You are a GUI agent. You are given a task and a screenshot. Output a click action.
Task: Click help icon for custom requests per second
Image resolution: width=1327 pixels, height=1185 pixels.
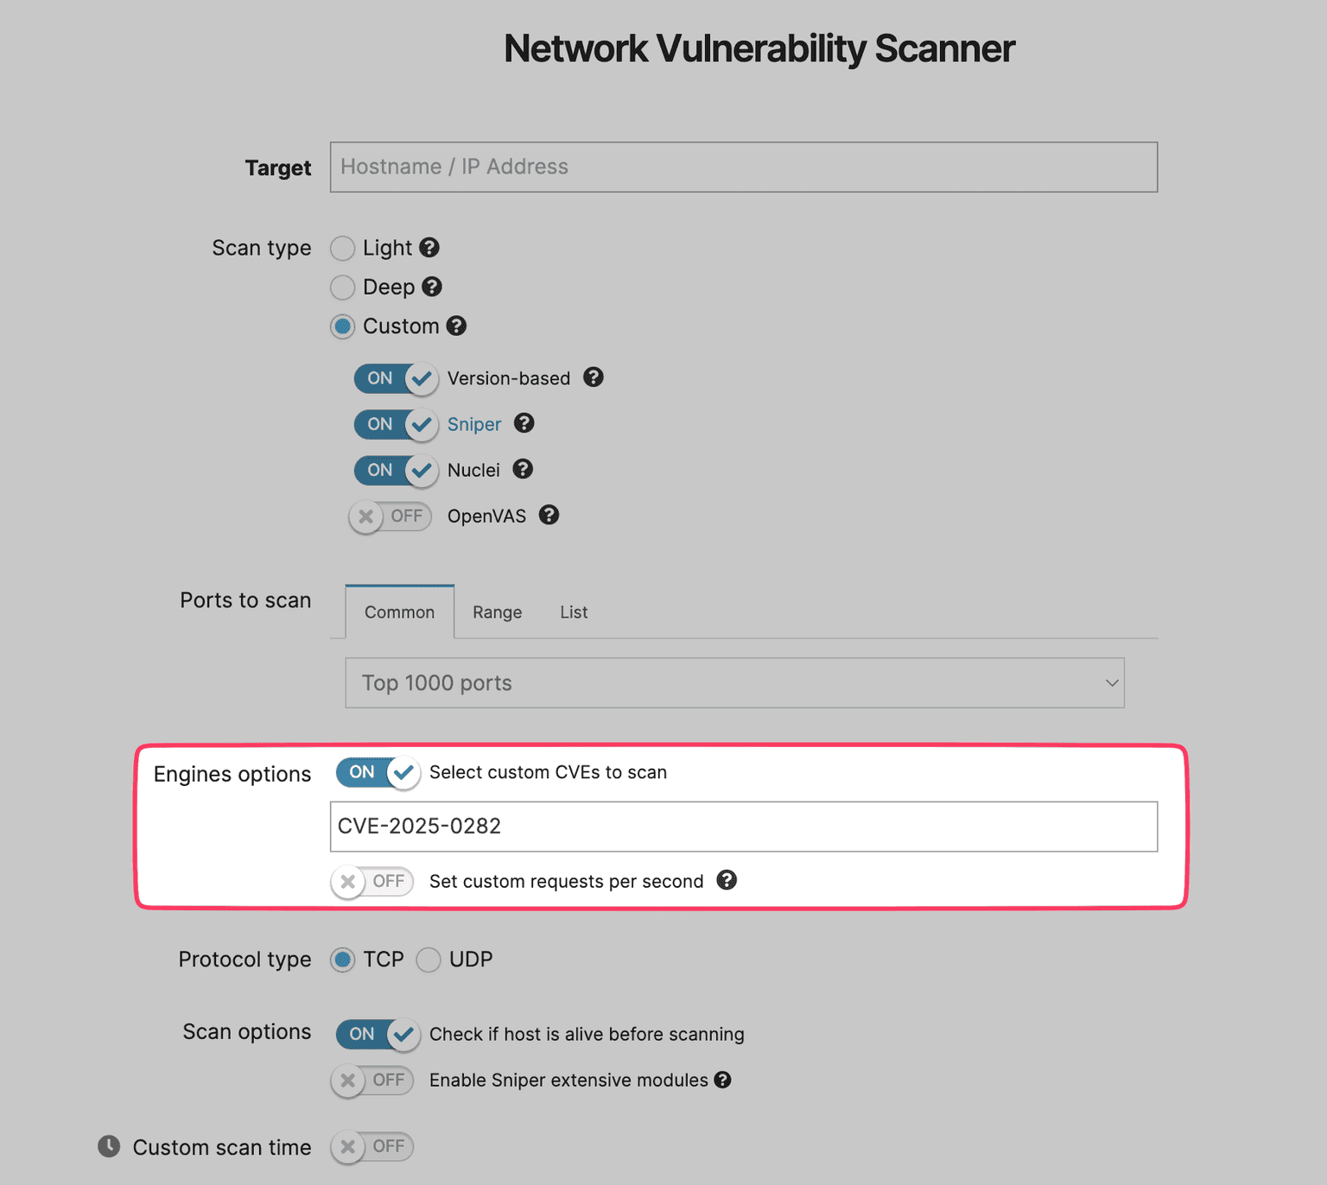click(x=727, y=880)
